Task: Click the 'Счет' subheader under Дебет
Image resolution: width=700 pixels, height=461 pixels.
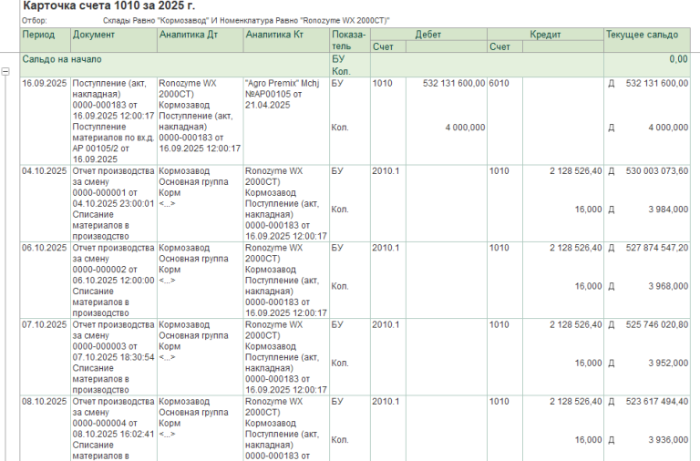Action: tap(388, 46)
